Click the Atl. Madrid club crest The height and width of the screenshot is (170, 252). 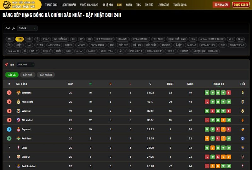[18, 120]
